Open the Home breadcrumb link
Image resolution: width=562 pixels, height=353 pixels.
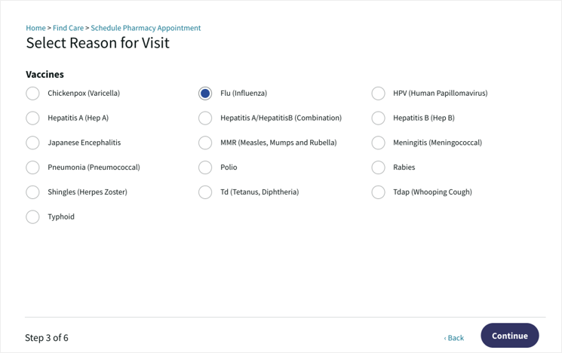coord(35,28)
